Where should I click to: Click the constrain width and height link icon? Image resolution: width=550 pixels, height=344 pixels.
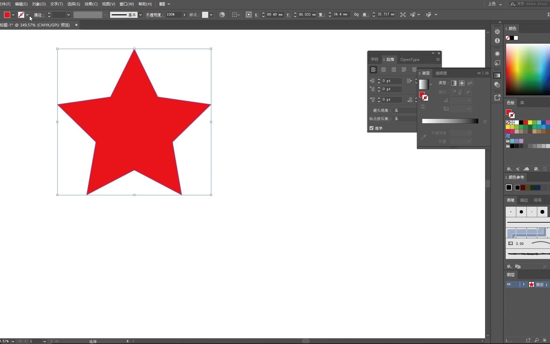pos(356,15)
